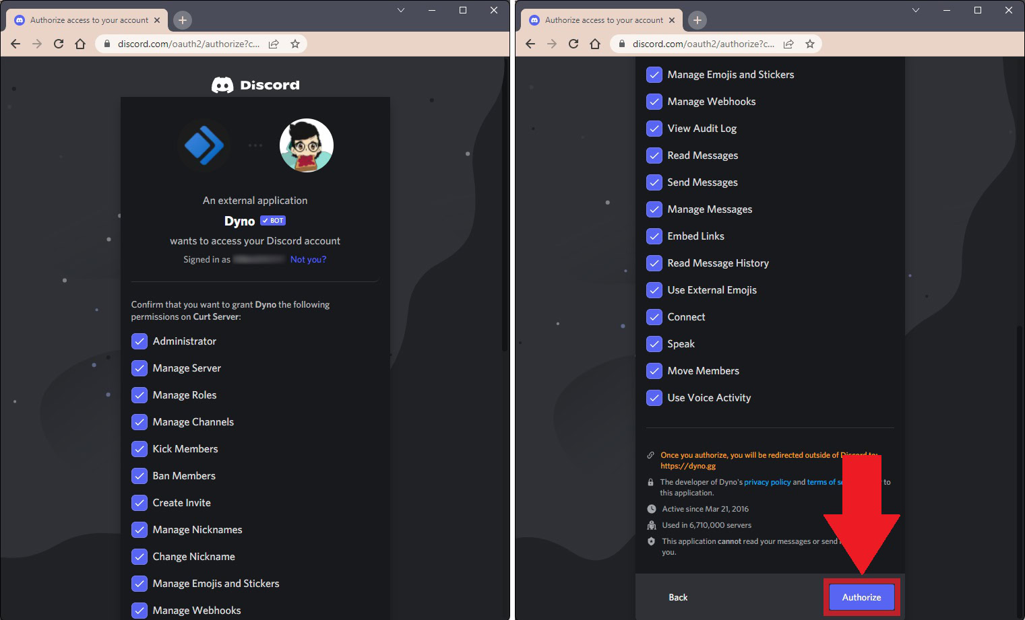
Task: Disable the Ban Members permission
Action: (x=139, y=476)
